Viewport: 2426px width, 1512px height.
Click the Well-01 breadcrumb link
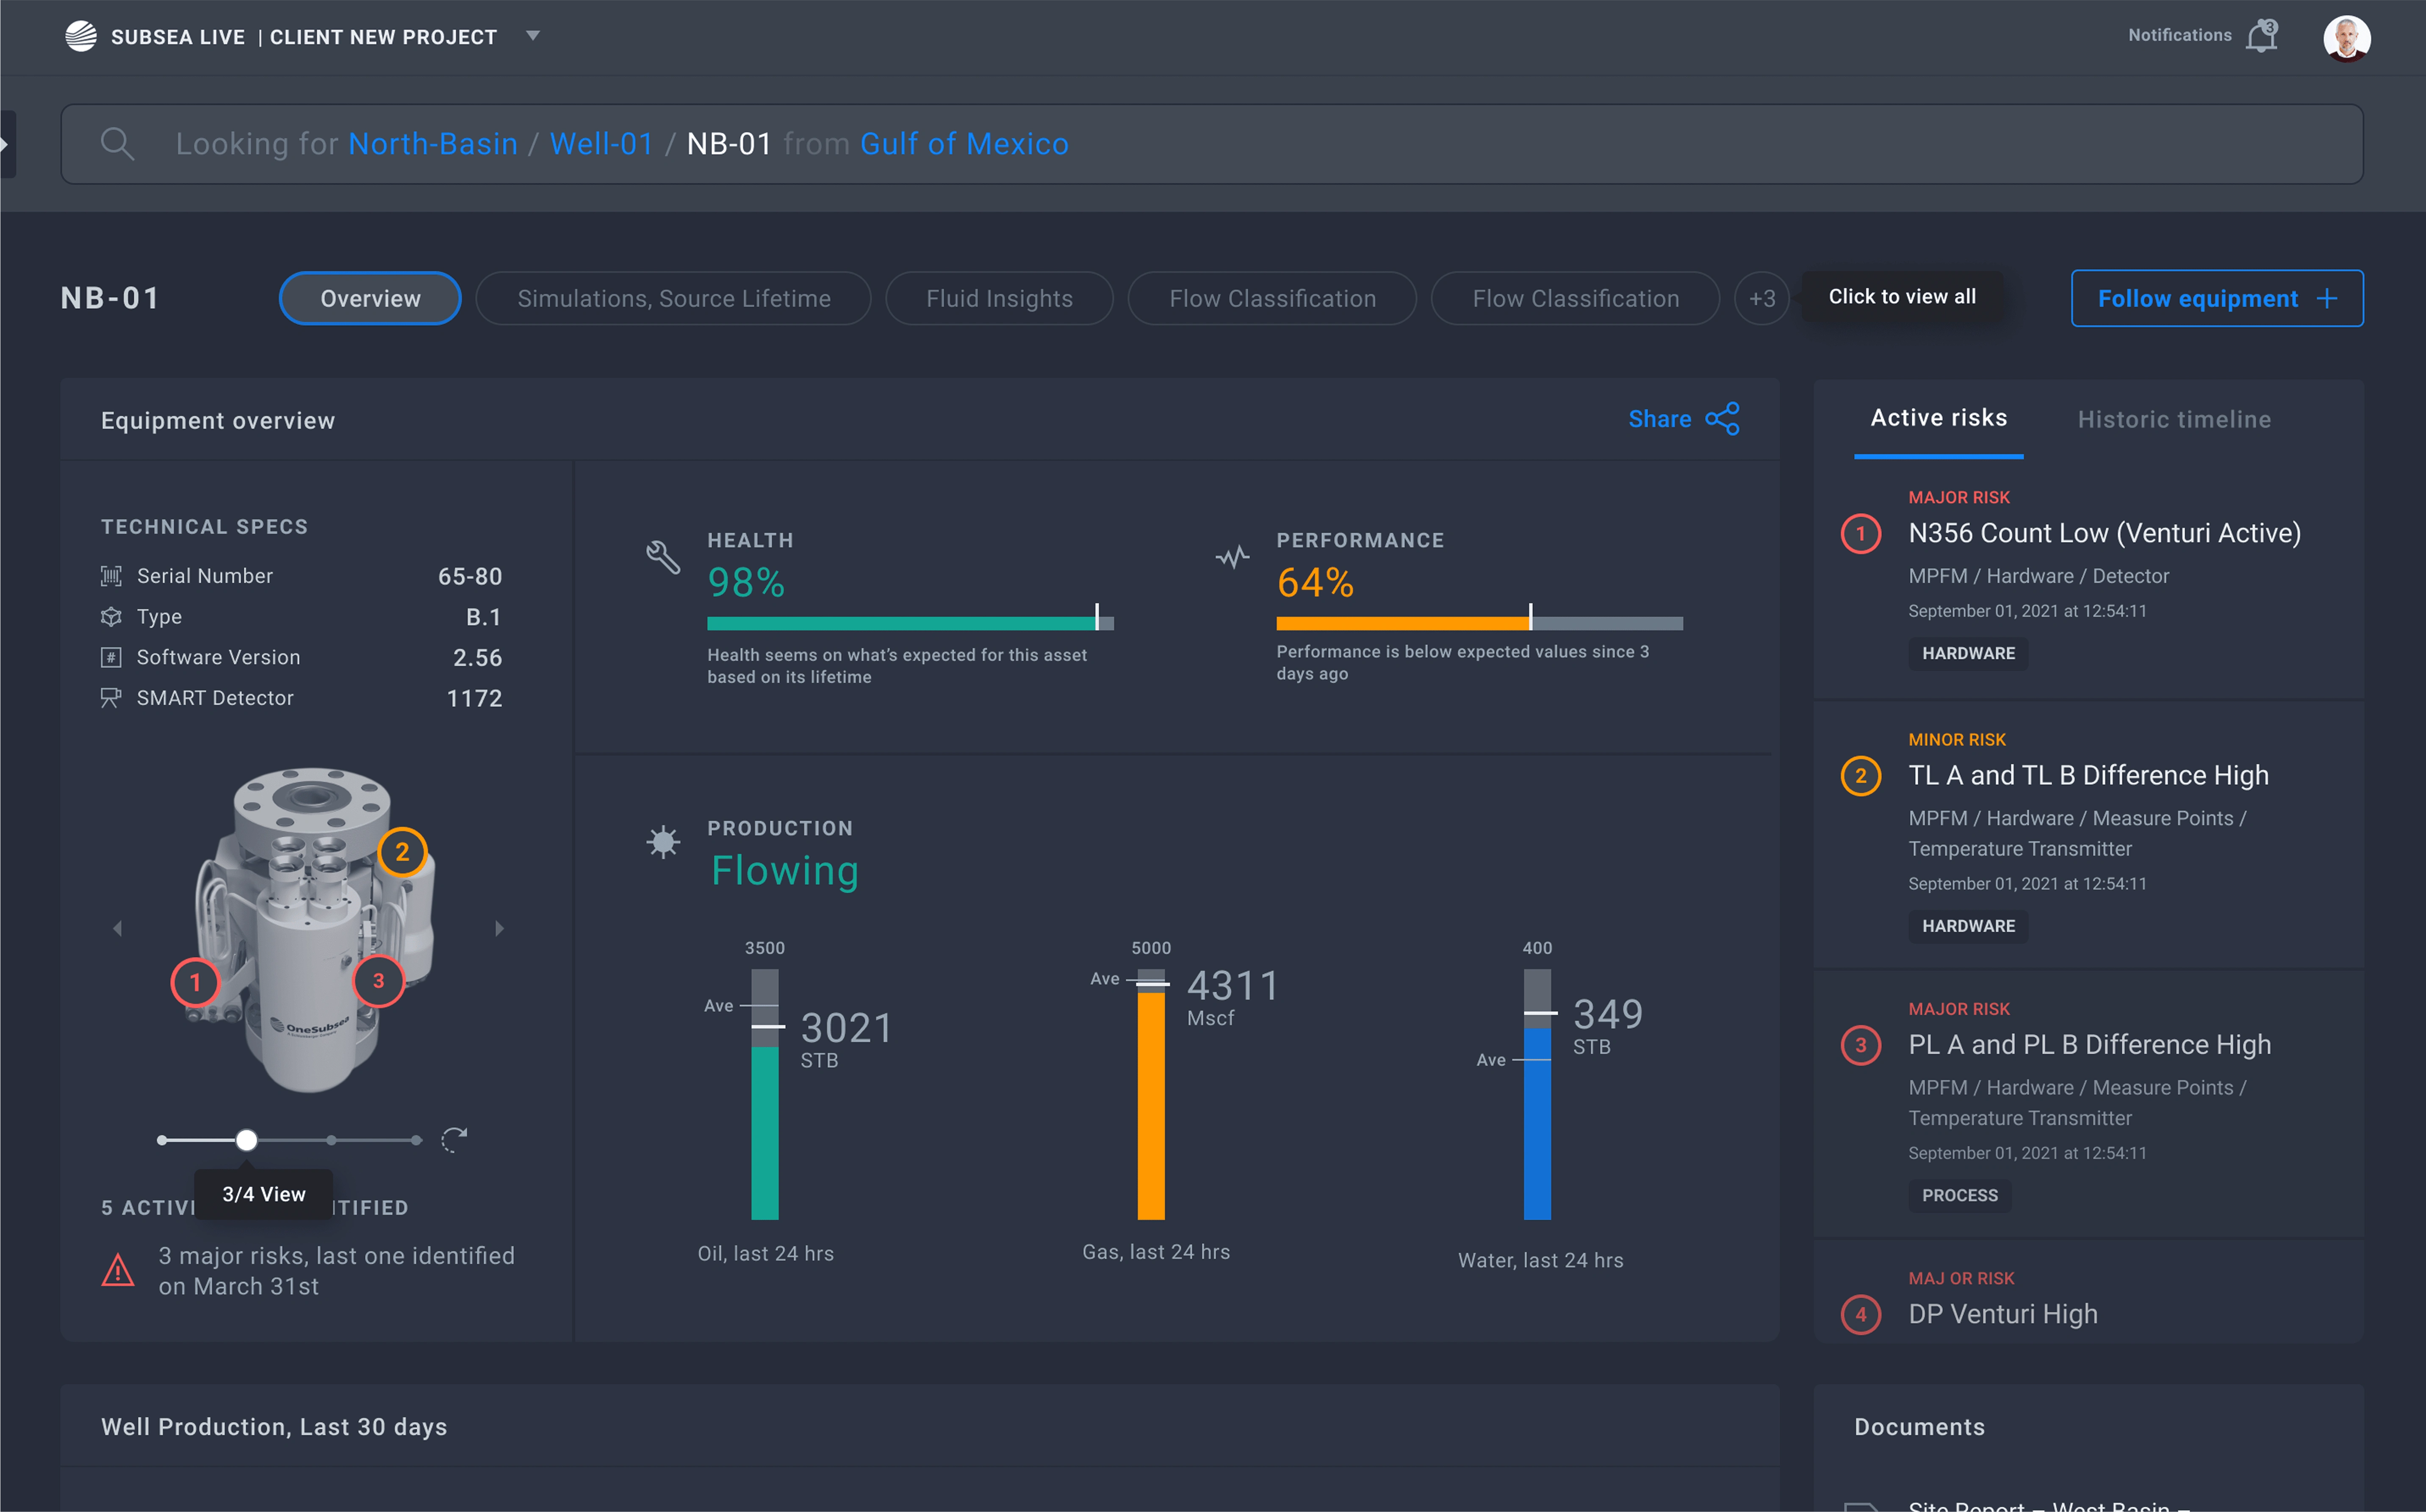click(x=601, y=144)
